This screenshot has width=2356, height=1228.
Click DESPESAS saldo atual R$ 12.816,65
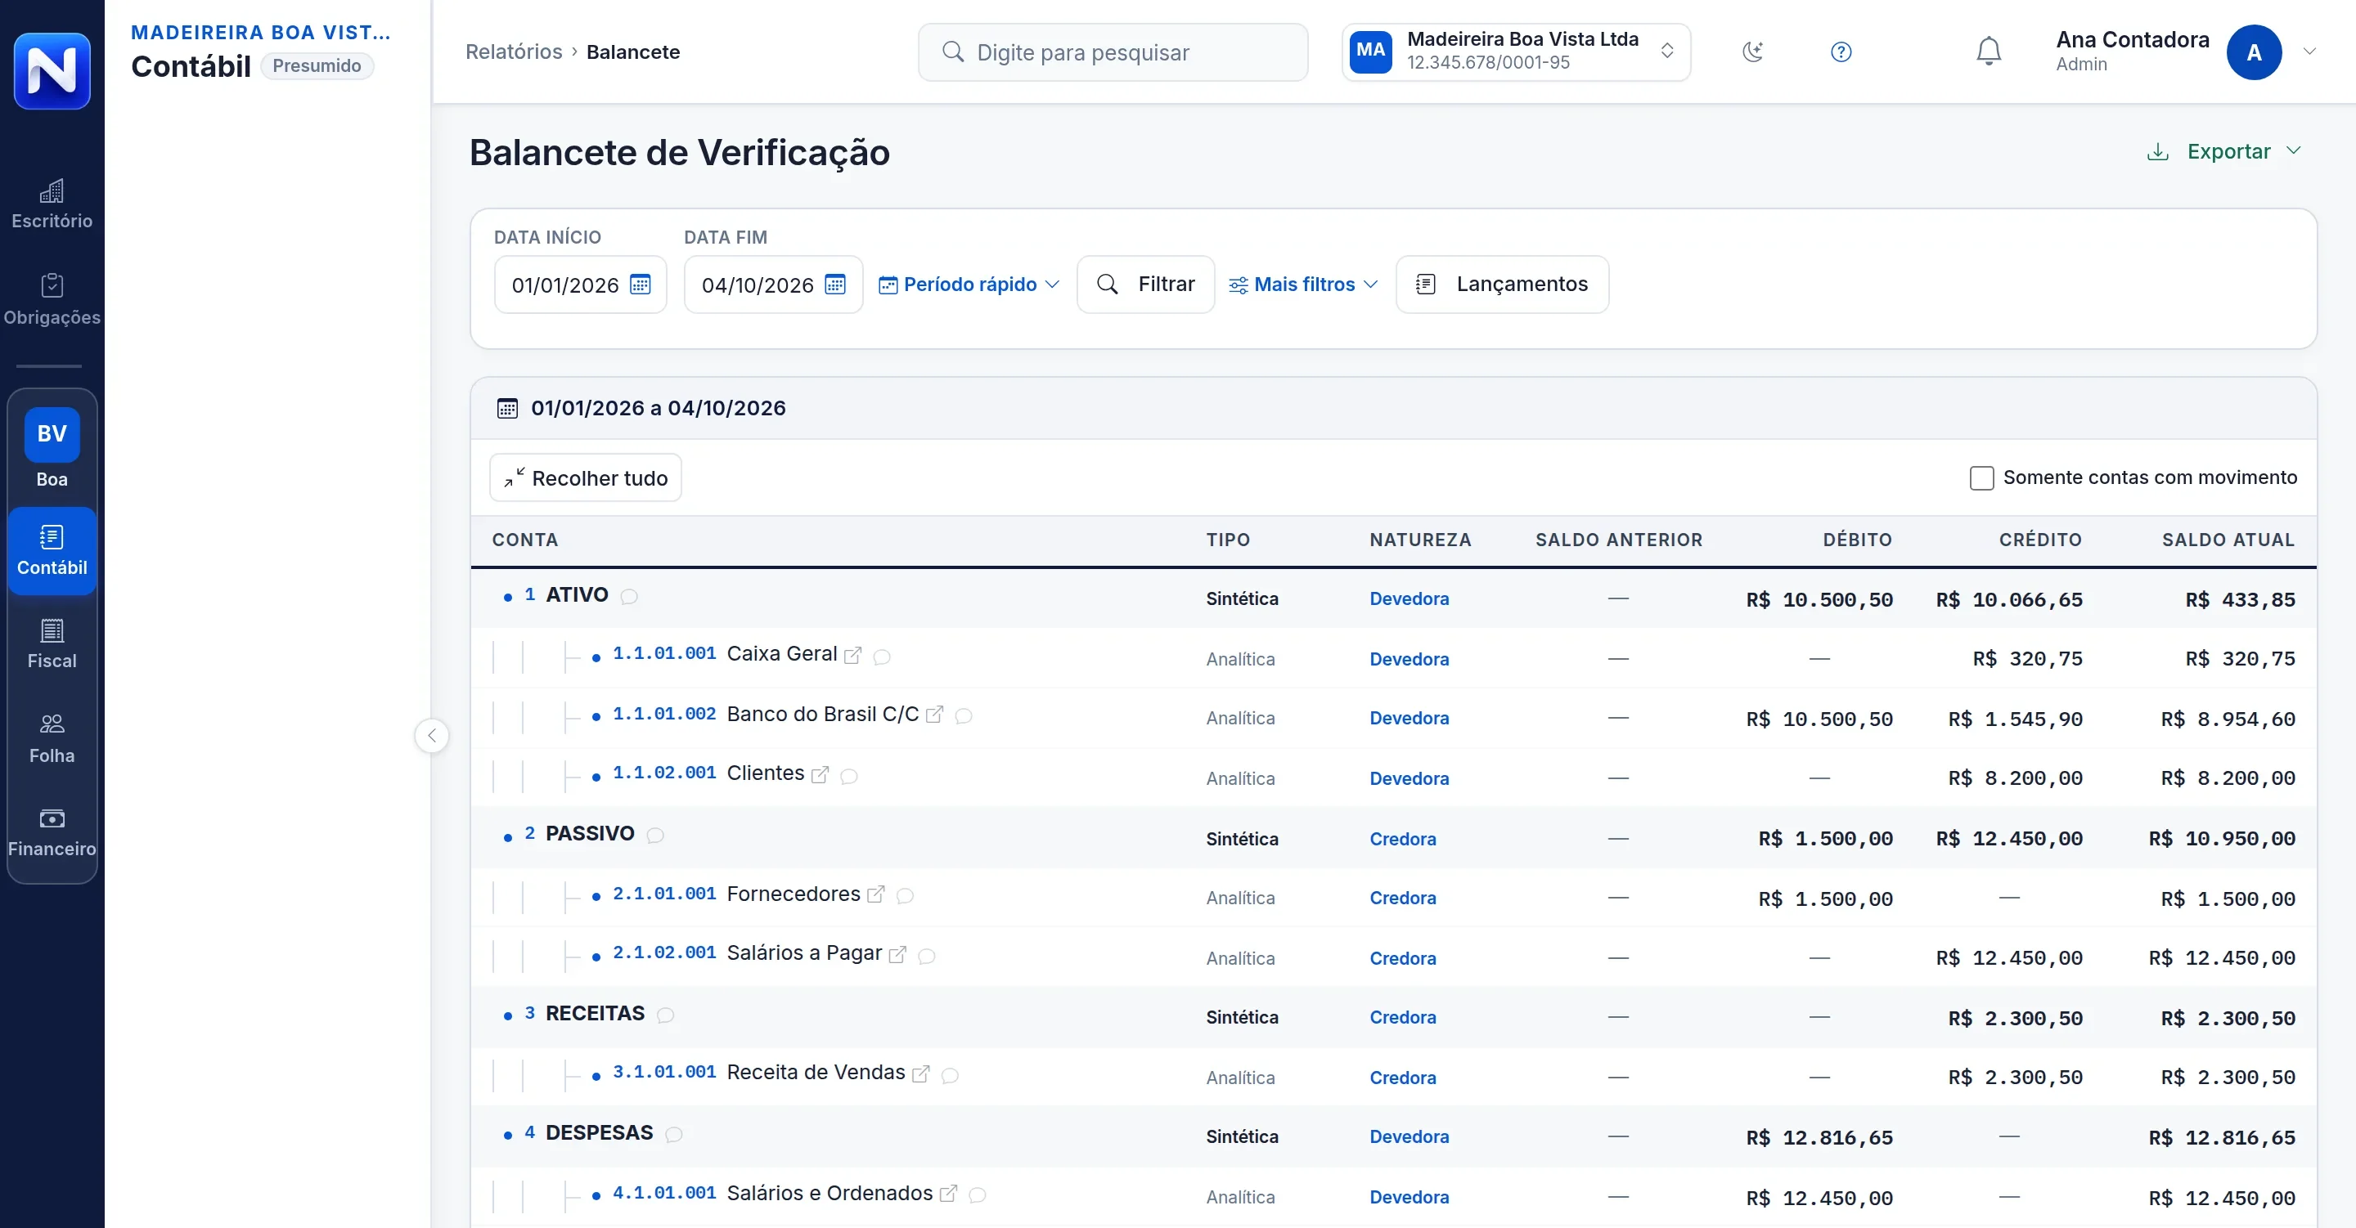pos(2222,1138)
